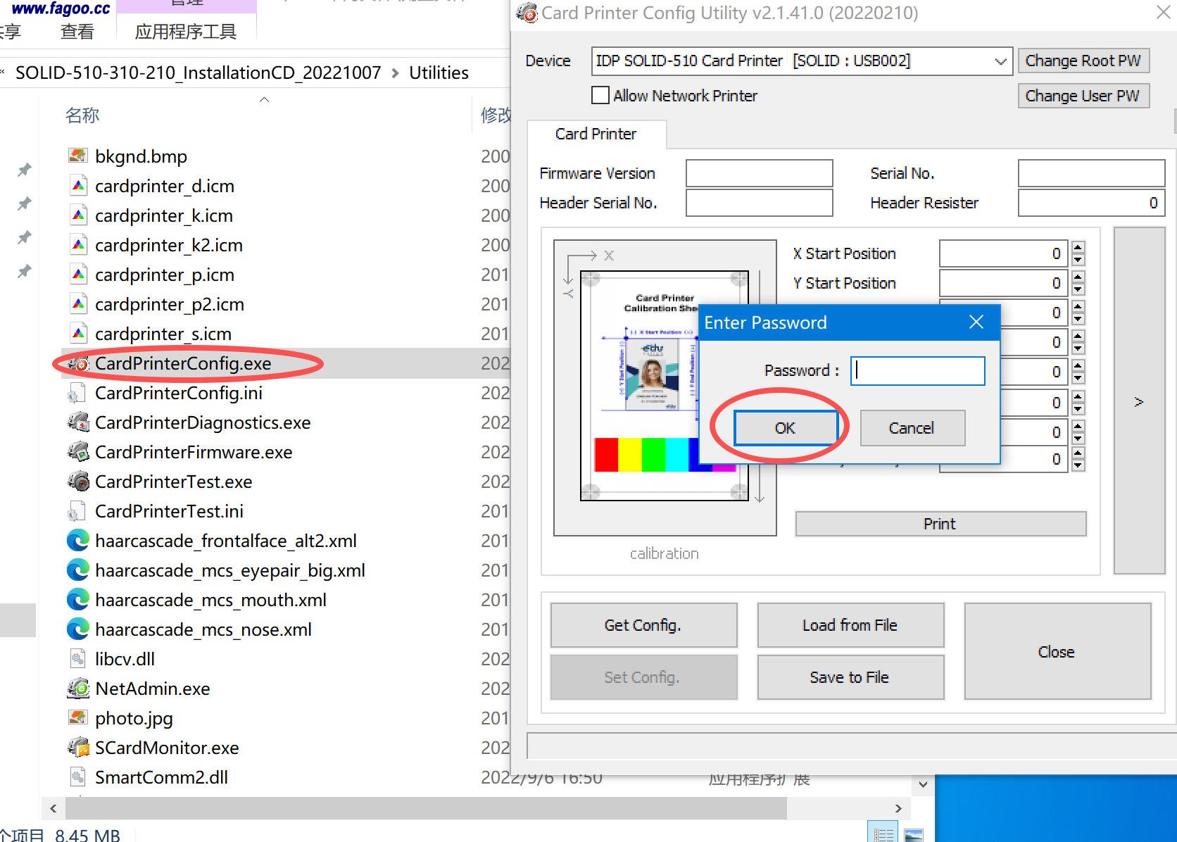Expand the right arrow panel button

[1139, 401]
